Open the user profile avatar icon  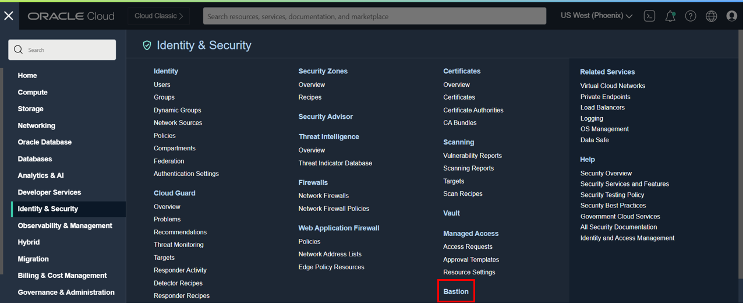click(732, 16)
